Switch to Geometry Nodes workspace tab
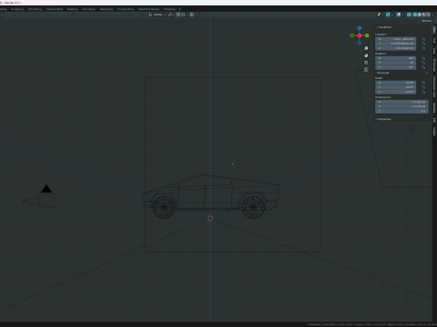Viewport: 437px width, 327px height. 148,9
